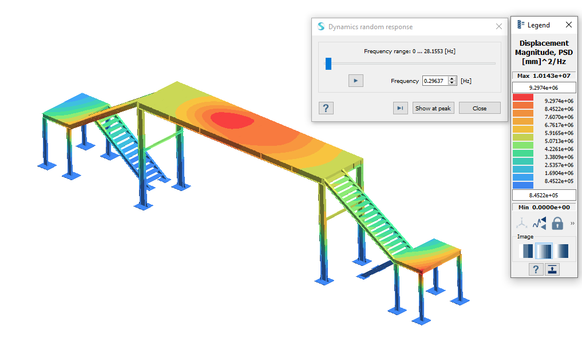
Task: Click the legend export icon
Action: click(552, 269)
